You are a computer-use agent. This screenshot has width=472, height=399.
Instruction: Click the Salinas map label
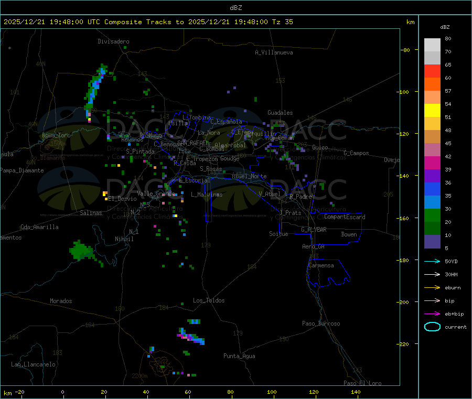[91, 213]
